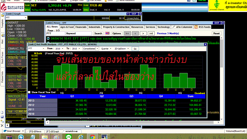Open the blue lightning bolt taskbar app
The image size is (247, 139).
pos(21,137)
